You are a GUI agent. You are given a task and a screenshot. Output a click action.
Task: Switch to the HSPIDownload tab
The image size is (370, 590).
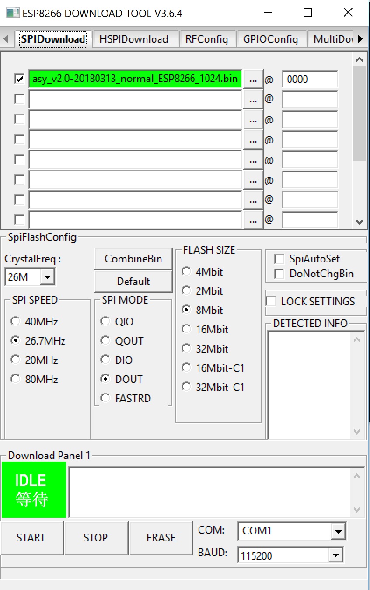[x=136, y=39]
